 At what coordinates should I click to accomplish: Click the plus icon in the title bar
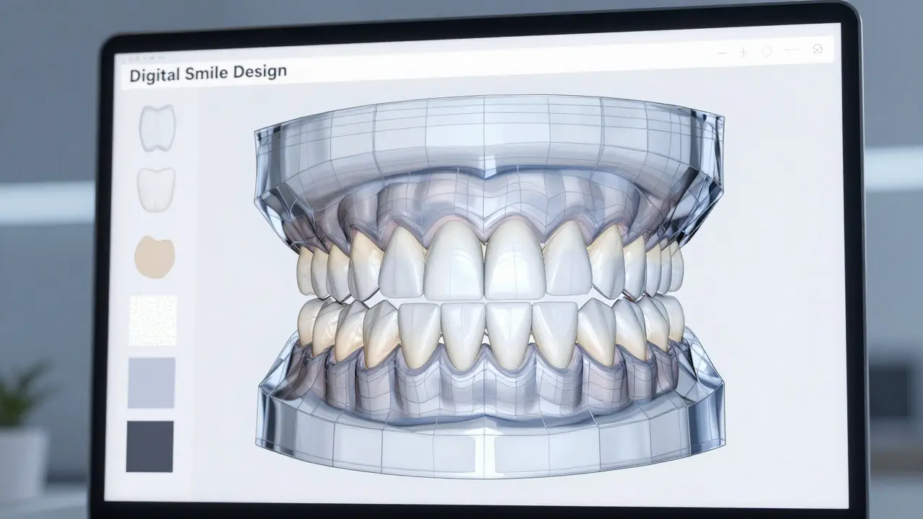coord(744,52)
